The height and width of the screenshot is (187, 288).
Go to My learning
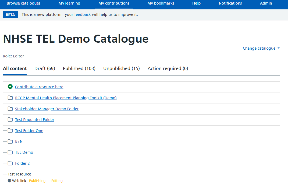coord(69,3)
